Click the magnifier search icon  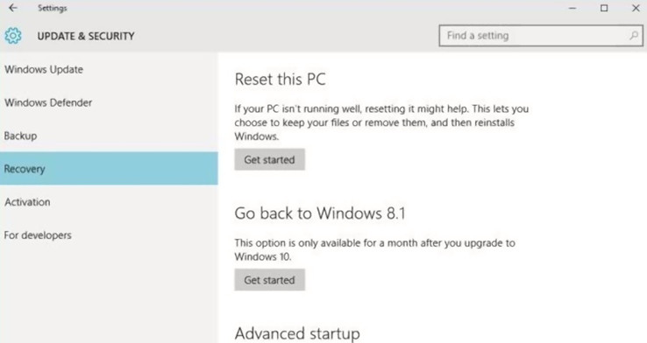(x=634, y=35)
